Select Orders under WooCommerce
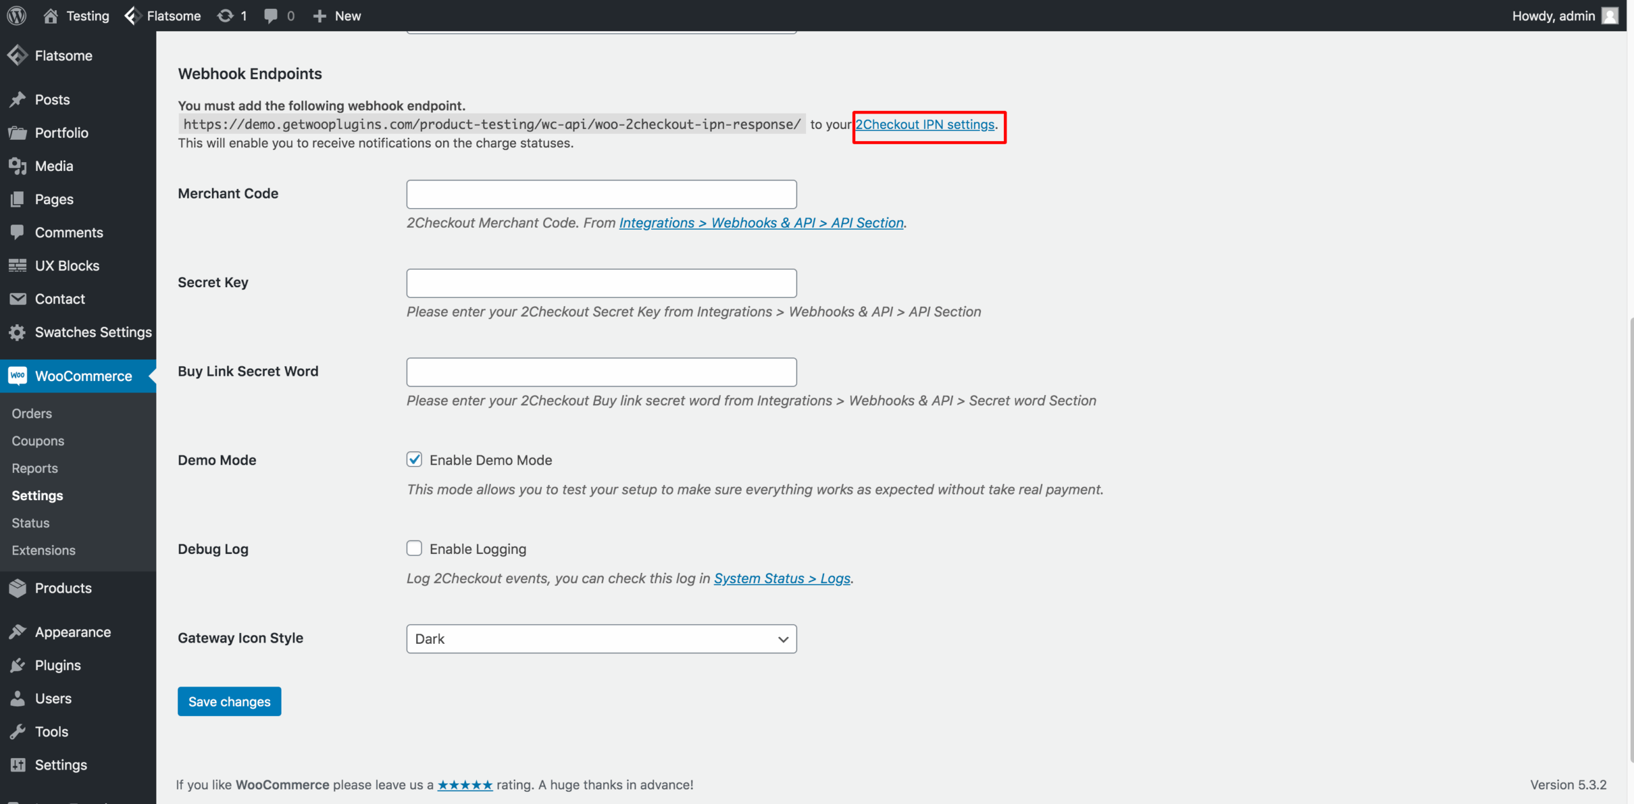 pos(31,413)
